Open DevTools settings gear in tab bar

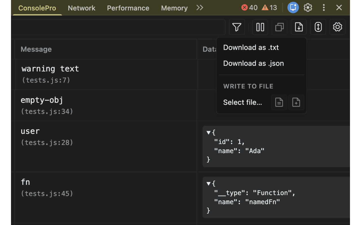[308, 8]
